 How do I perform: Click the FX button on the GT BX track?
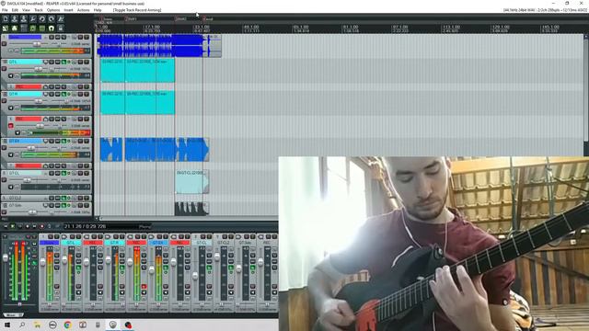(64, 141)
